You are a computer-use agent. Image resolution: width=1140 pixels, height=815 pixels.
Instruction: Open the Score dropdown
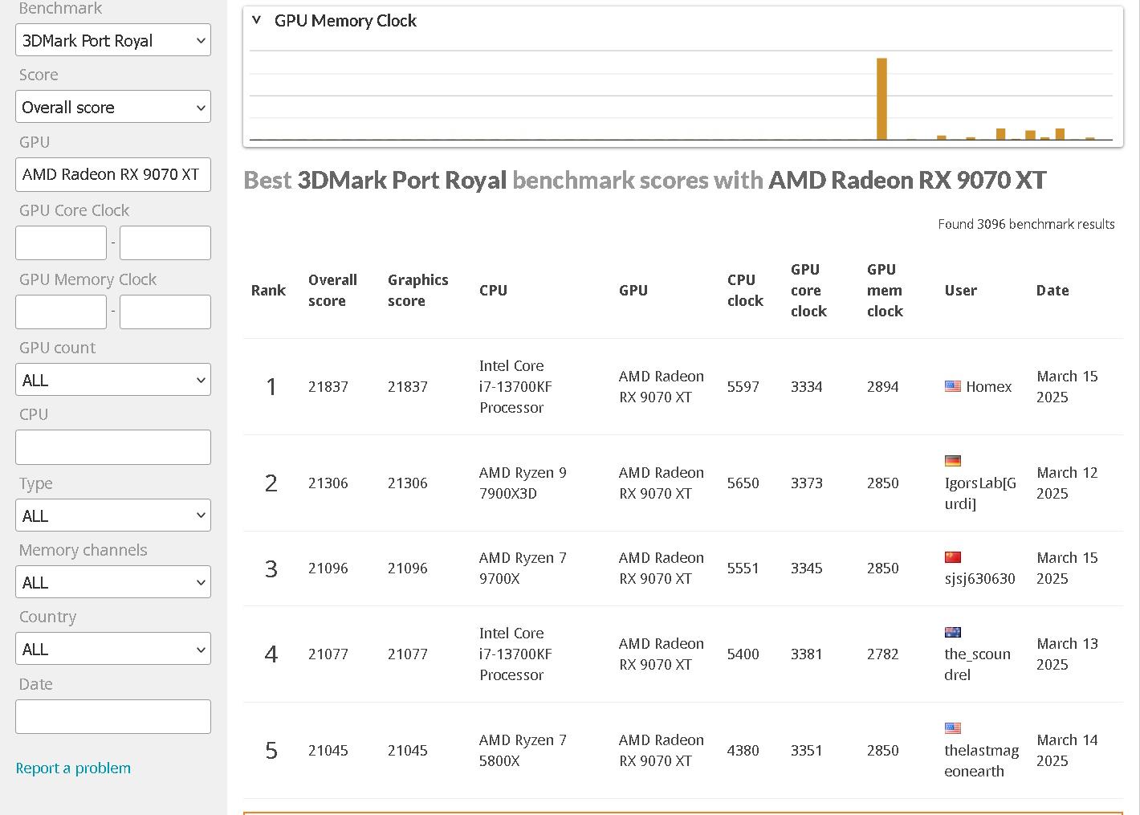[113, 108]
